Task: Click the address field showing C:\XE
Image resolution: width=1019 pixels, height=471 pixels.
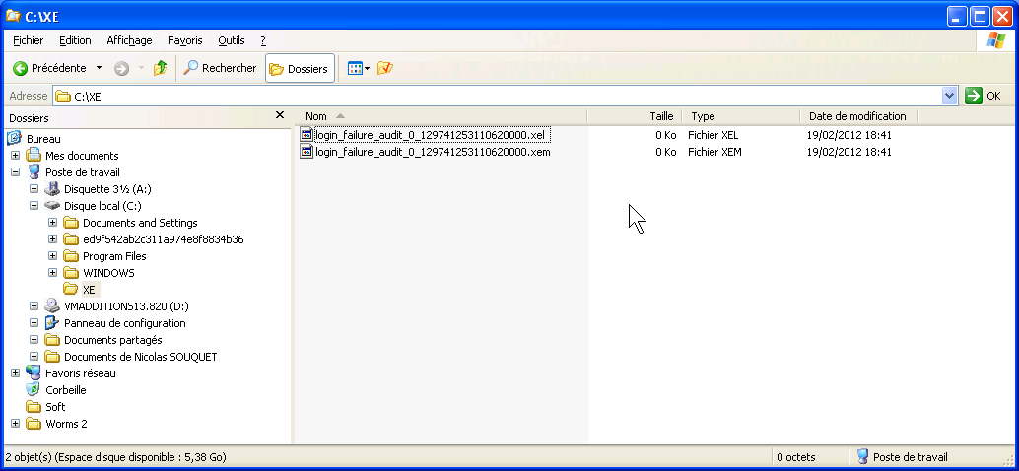Action: (x=493, y=96)
